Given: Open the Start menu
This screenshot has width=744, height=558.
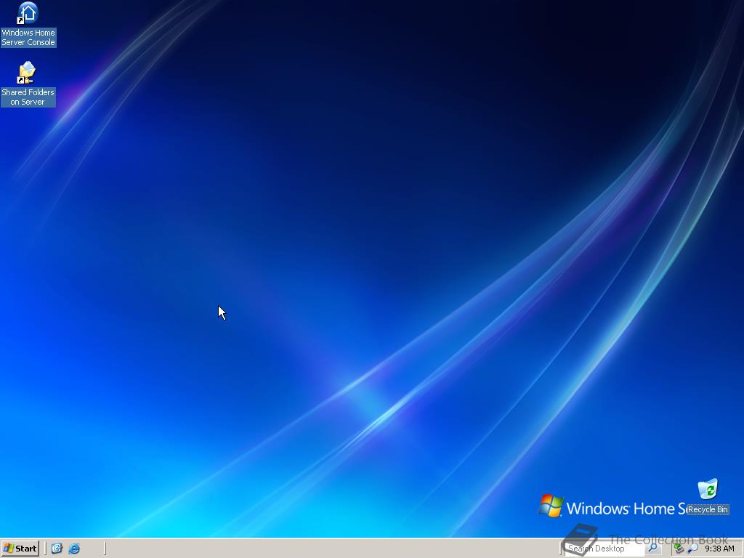Looking at the screenshot, I should coord(20,549).
